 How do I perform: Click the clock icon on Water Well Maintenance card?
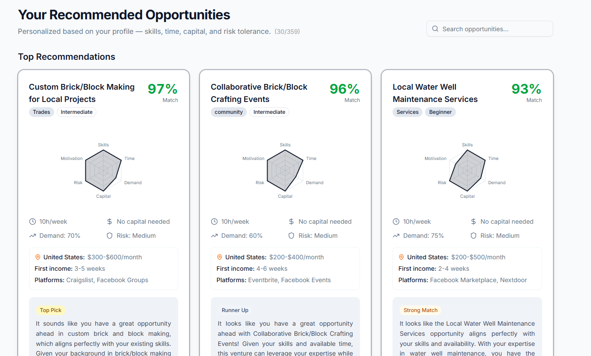[x=396, y=222]
